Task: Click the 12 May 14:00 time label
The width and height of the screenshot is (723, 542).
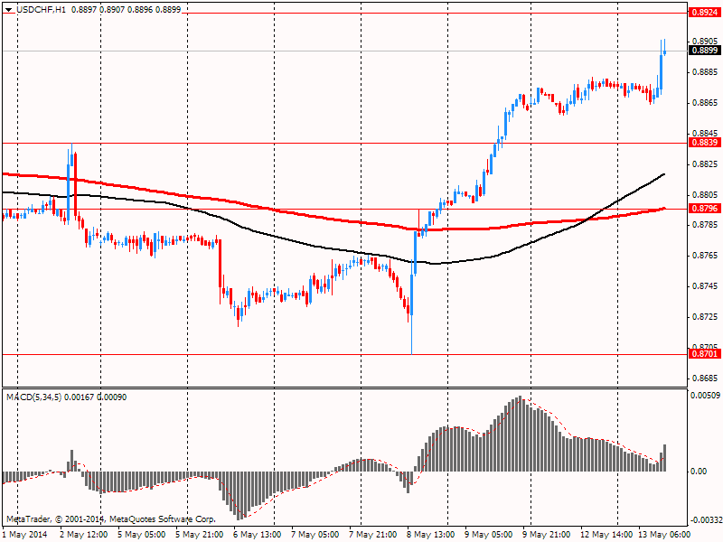Action: click(x=606, y=535)
